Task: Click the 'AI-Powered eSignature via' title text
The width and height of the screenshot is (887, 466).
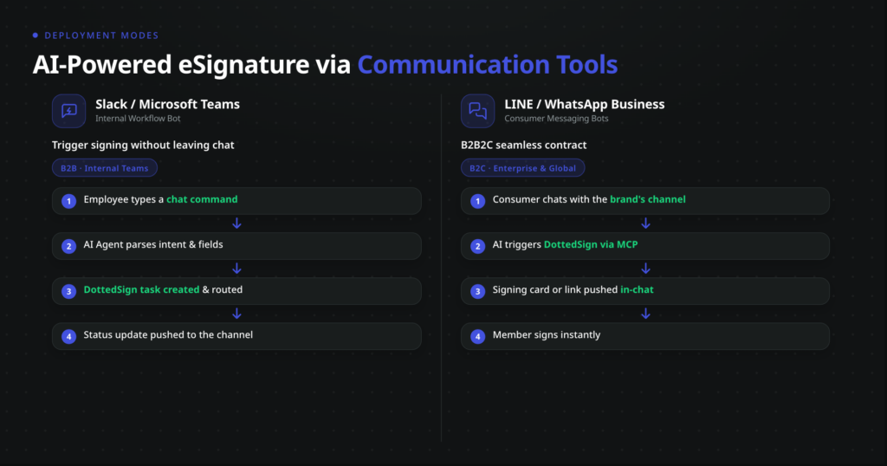Action: coord(191,65)
